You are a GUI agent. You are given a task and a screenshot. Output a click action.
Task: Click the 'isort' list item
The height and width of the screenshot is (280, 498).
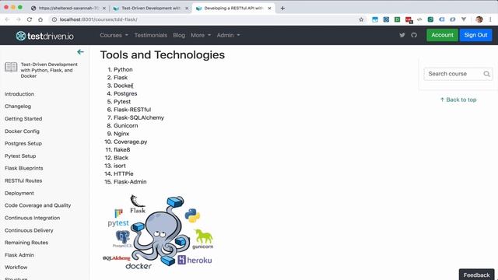(120, 166)
